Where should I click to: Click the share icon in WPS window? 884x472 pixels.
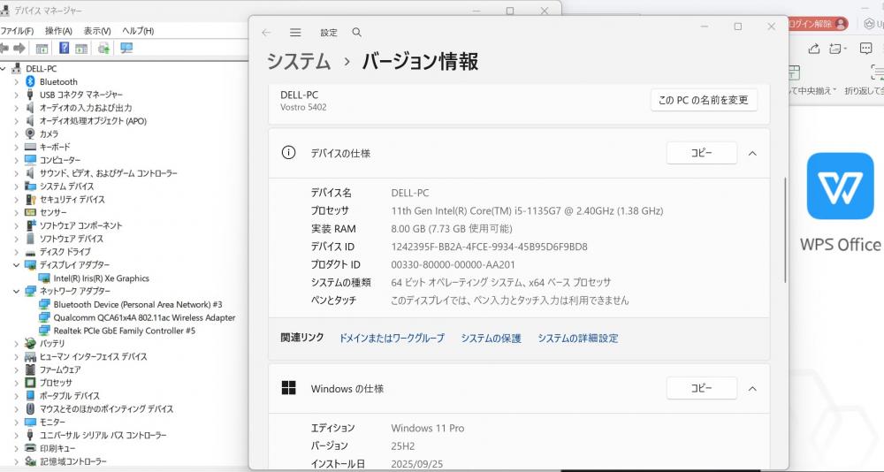tap(813, 49)
